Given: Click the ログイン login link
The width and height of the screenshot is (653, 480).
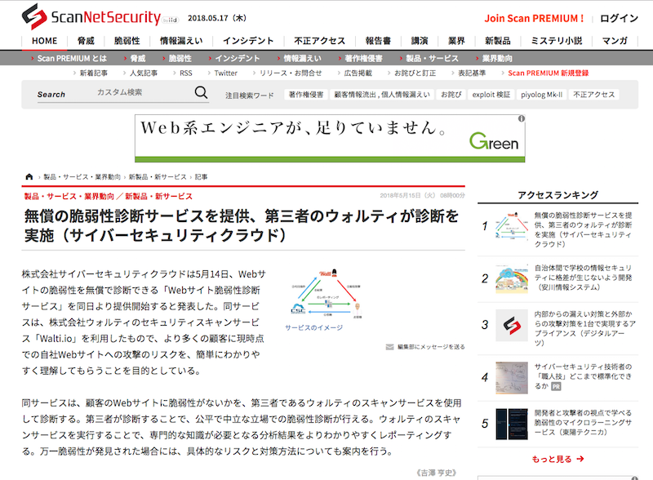Looking at the screenshot, I should coord(619,18).
